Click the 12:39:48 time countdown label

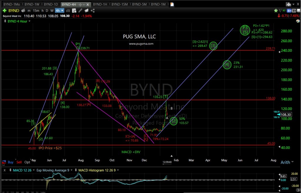click(167, 162)
